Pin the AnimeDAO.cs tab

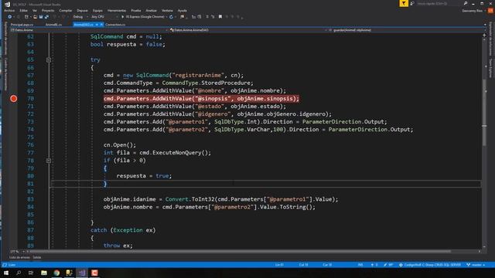click(x=97, y=24)
